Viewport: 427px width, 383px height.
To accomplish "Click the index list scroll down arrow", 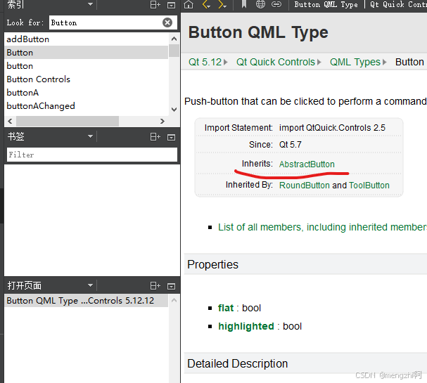I will (x=174, y=110).
